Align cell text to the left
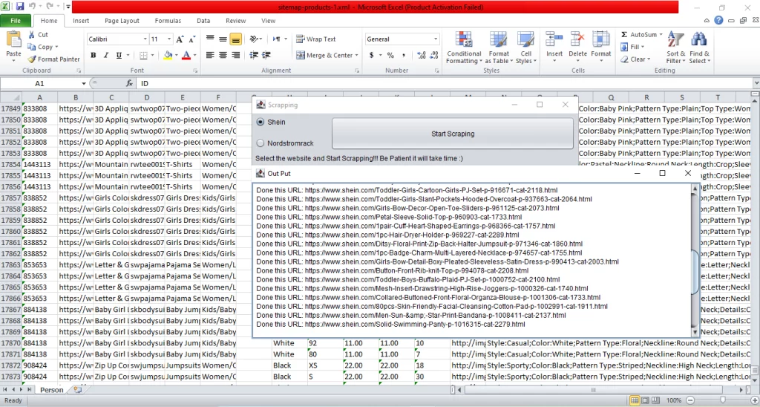The image size is (760, 407). pos(210,55)
